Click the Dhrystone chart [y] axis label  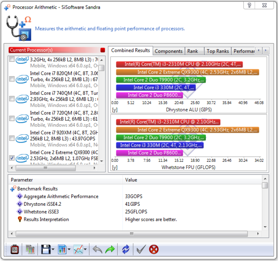click(115, 110)
